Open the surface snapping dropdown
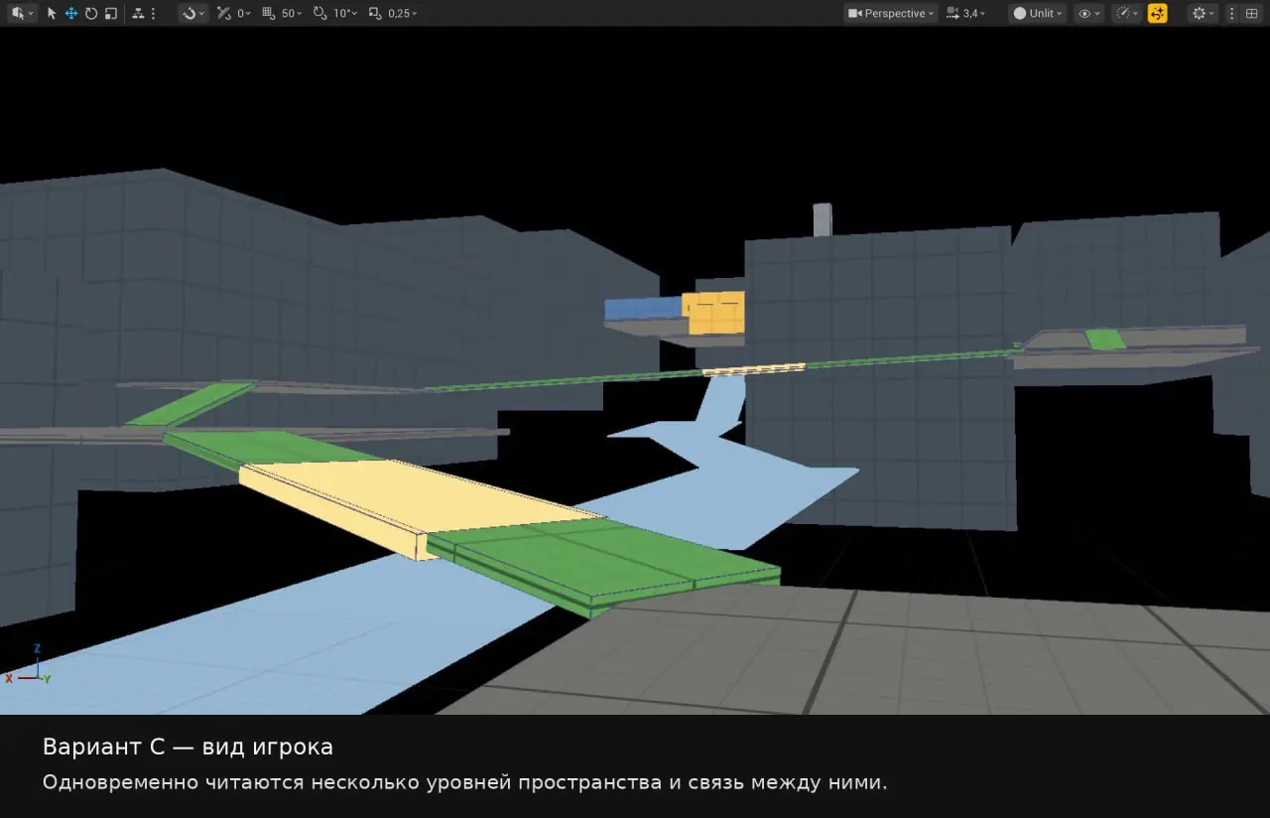Image resolution: width=1270 pixels, height=818 pixels. [192, 14]
